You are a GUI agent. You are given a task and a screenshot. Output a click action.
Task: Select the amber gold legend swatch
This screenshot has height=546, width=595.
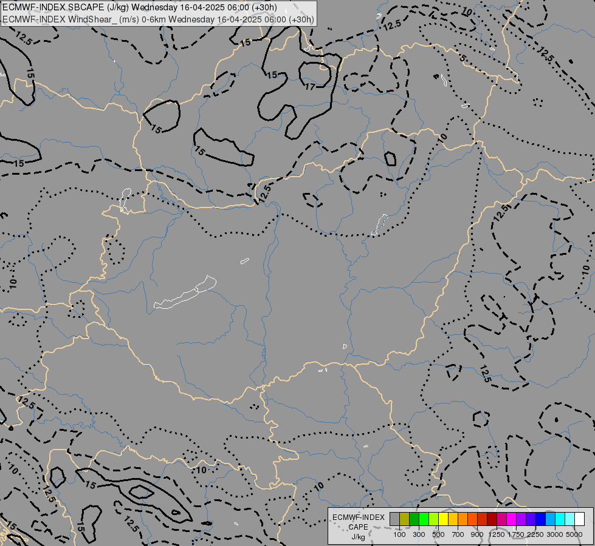[x=453, y=519]
